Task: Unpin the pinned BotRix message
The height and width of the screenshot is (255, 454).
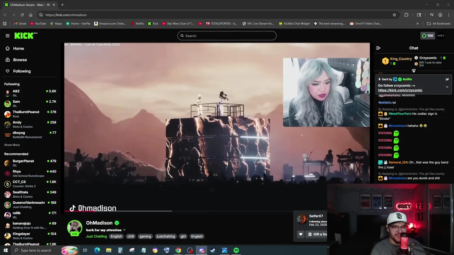Action: (447, 79)
